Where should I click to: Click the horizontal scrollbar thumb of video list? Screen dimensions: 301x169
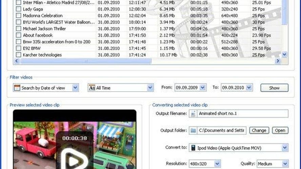(86, 61)
